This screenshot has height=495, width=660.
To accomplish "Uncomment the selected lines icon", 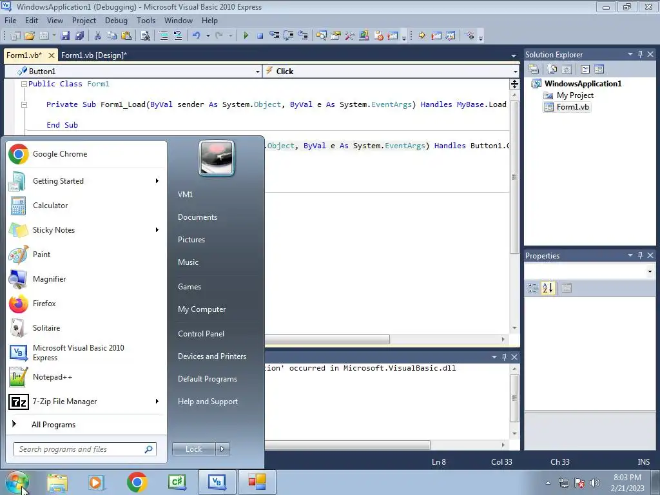I will coord(178,36).
